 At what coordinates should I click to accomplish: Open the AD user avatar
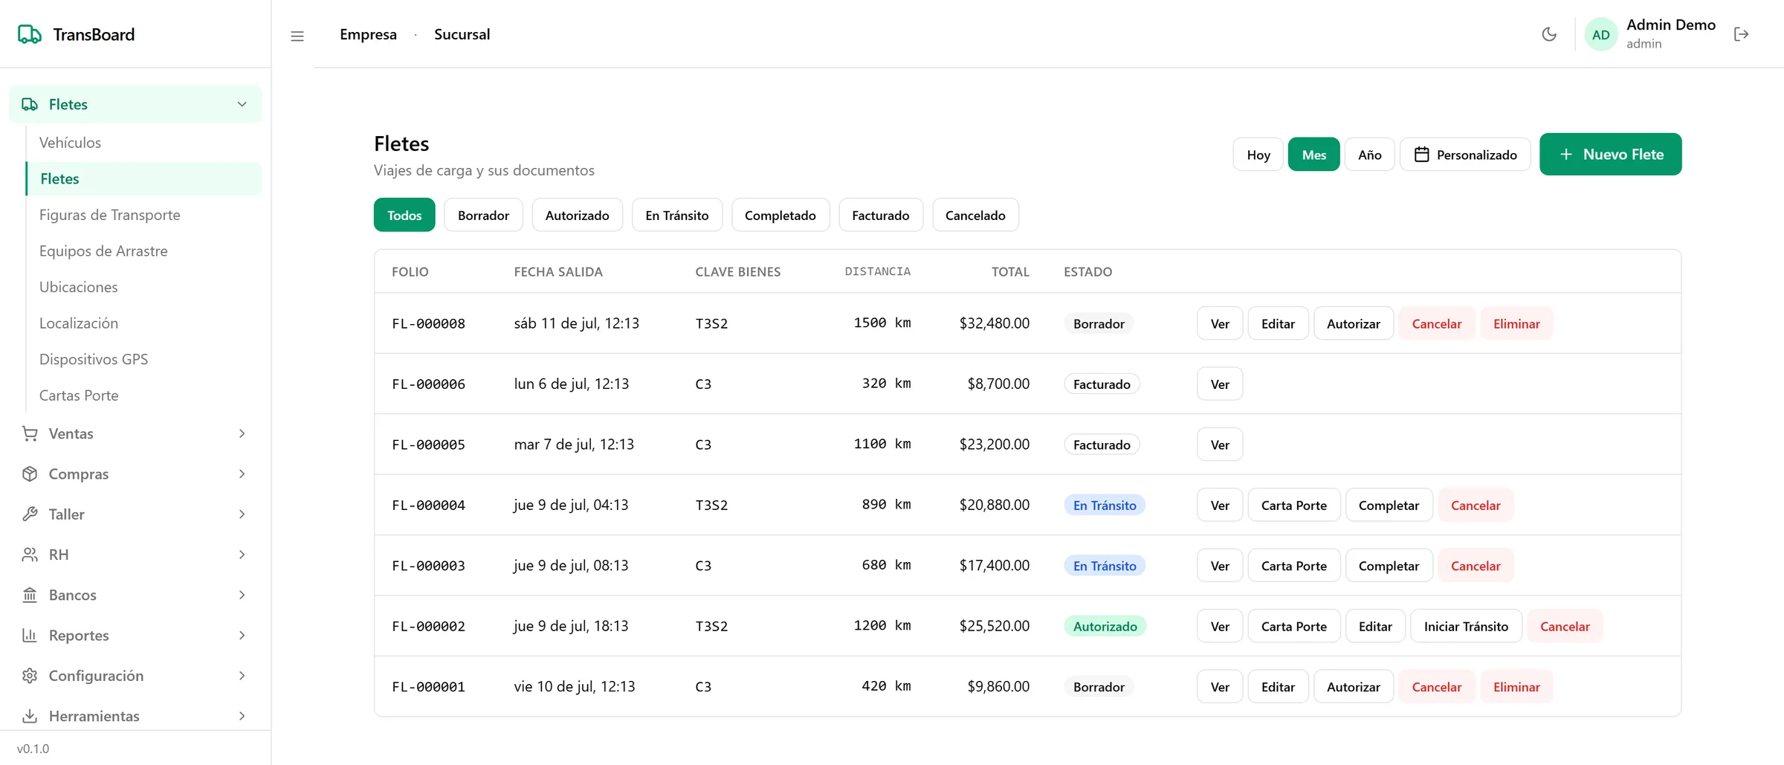tap(1601, 34)
